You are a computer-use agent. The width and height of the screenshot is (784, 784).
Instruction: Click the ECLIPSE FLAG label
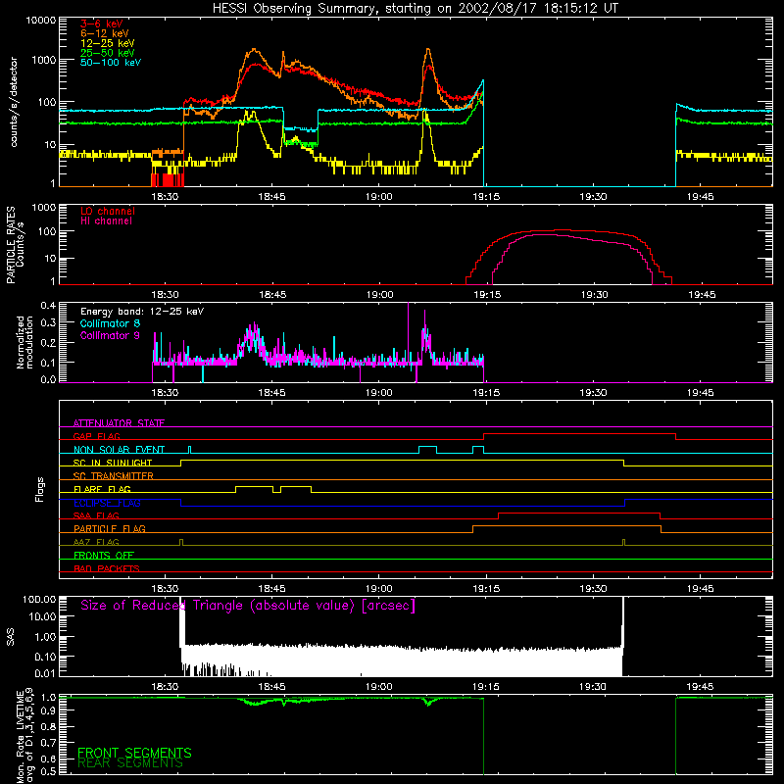[x=107, y=503]
